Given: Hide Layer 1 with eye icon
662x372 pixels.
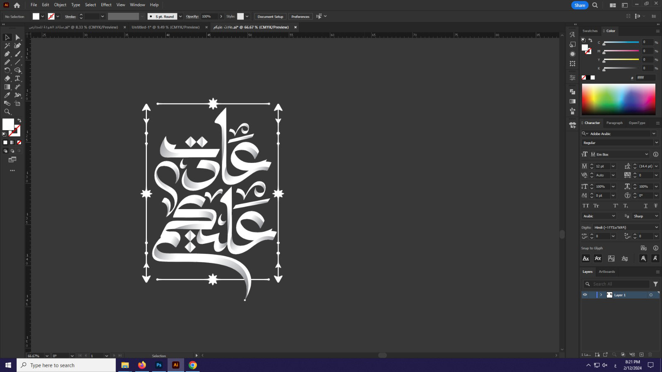Looking at the screenshot, I should point(585,295).
